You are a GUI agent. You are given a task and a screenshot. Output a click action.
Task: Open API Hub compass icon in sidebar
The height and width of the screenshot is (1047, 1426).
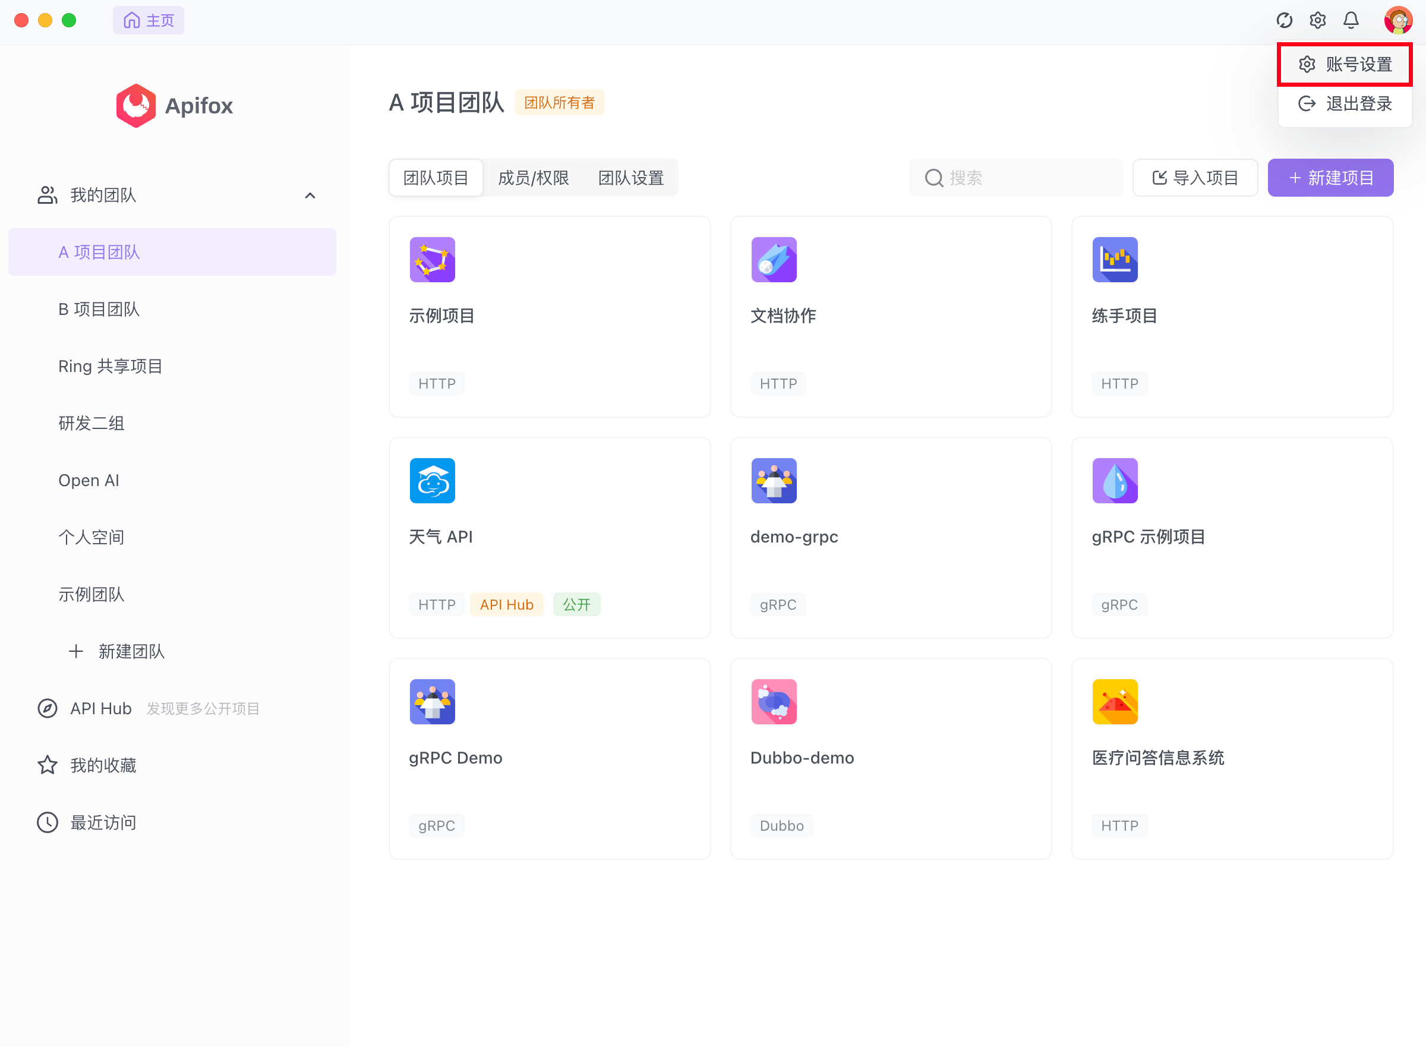48,708
